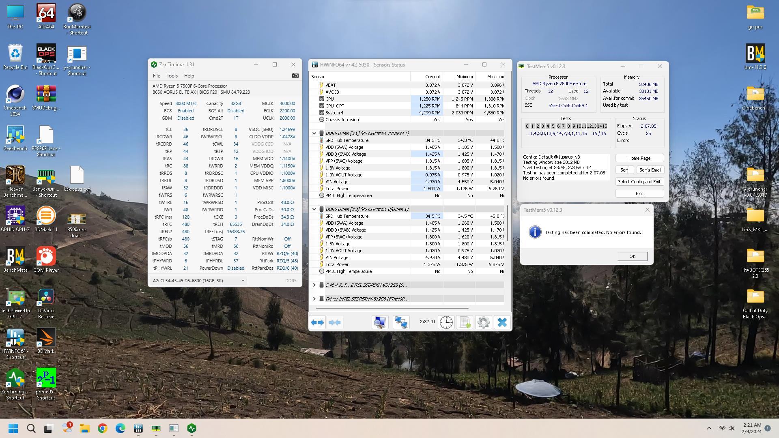Screen dimensions: 779x438
Task: Open taskbar Search
Action: point(31,428)
